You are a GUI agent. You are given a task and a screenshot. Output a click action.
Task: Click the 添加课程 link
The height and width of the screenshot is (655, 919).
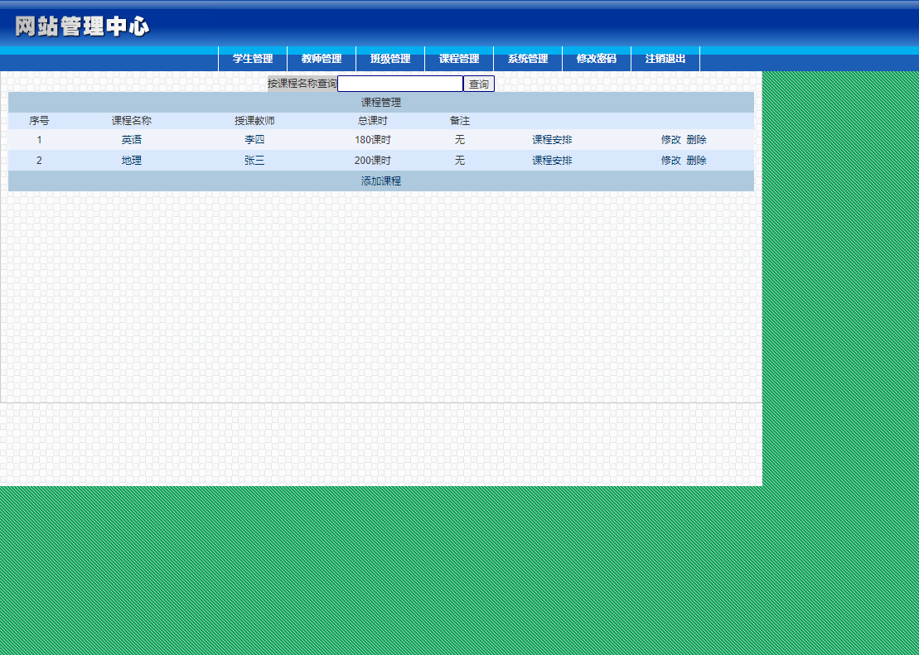click(x=381, y=181)
